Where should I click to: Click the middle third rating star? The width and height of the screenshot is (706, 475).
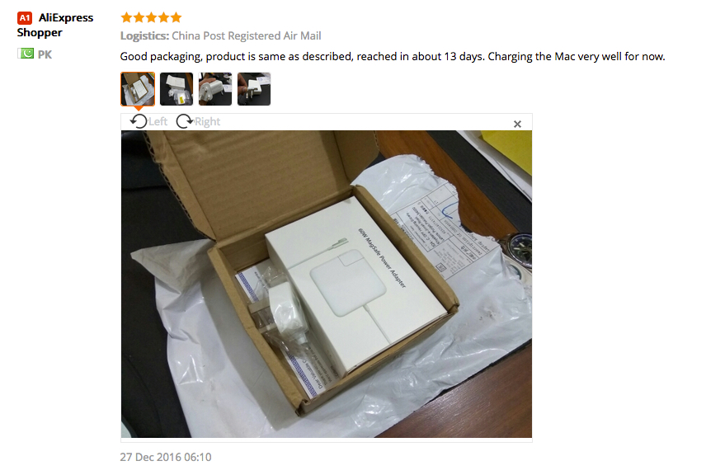(x=151, y=17)
